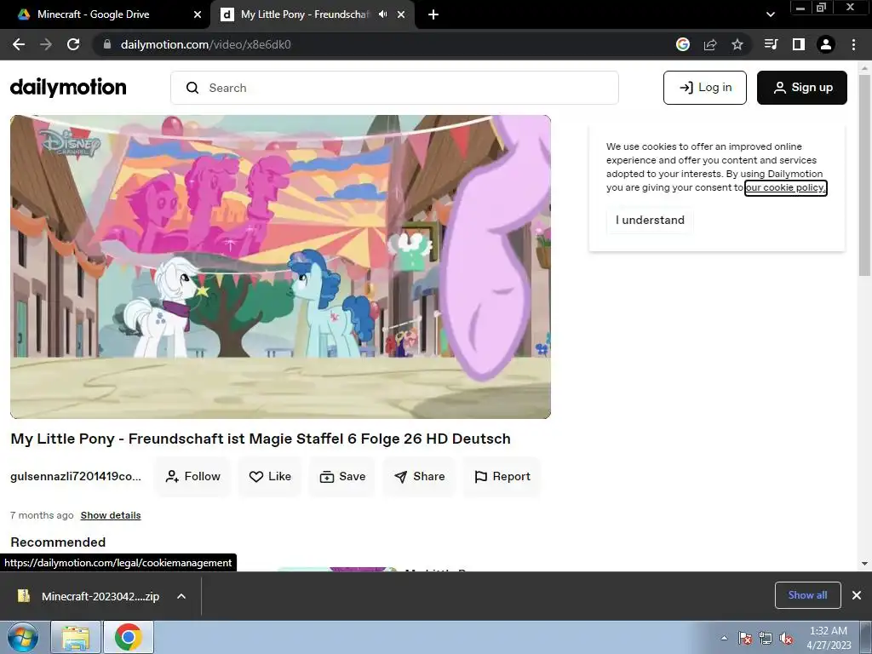The height and width of the screenshot is (654, 872).
Task: Open the Chrome three-dot menu
Action: coord(853,44)
